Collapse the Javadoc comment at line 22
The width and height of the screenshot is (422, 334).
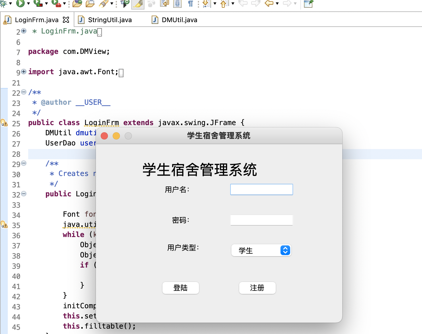point(23,92)
